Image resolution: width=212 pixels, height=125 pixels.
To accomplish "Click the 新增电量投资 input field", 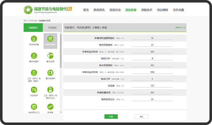I will pos(152,92).
